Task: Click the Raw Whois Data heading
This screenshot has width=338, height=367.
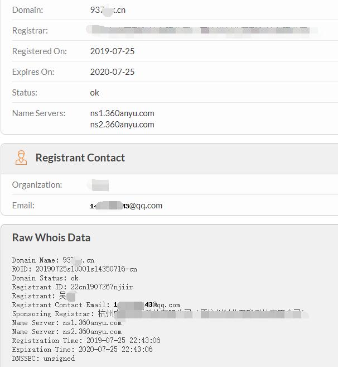Action: coord(51,237)
